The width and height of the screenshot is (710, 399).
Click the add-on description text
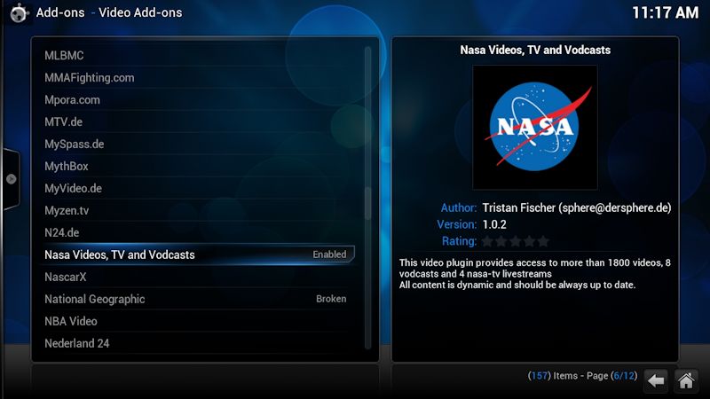click(535, 274)
